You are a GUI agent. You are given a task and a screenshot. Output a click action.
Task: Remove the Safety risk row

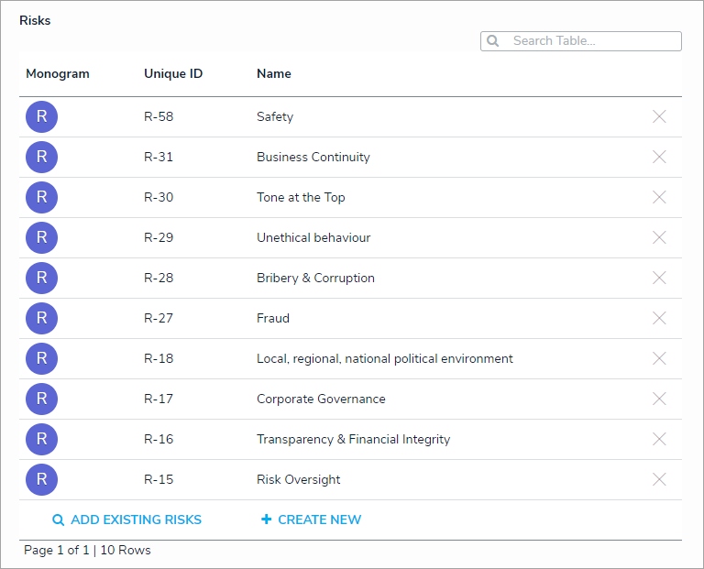pyautogui.click(x=658, y=116)
